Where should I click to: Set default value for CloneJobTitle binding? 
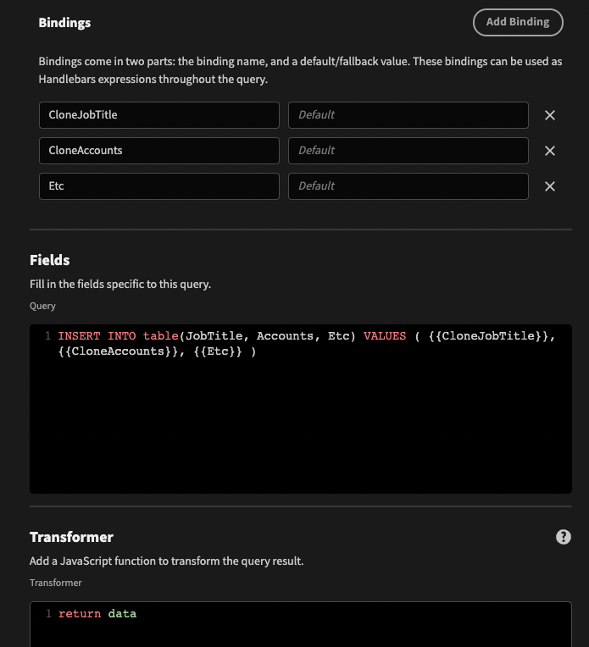408,115
